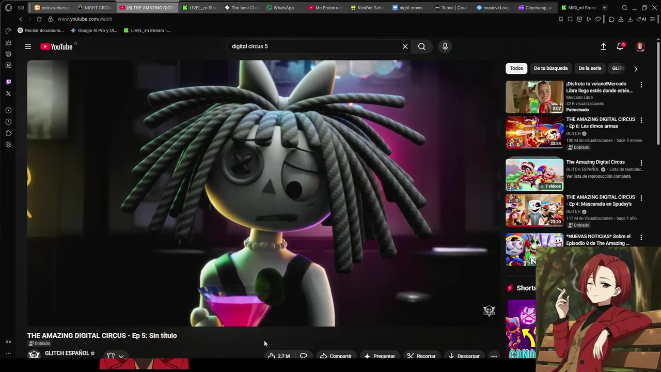Open Ep 6: Les dimos armas thumbnail
The height and width of the screenshot is (372, 661).
pyautogui.click(x=534, y=132)
